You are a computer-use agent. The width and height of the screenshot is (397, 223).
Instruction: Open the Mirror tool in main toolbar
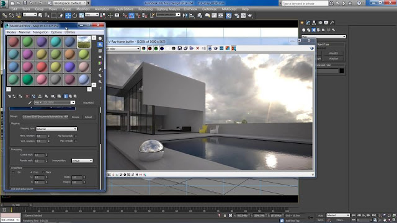185,15
